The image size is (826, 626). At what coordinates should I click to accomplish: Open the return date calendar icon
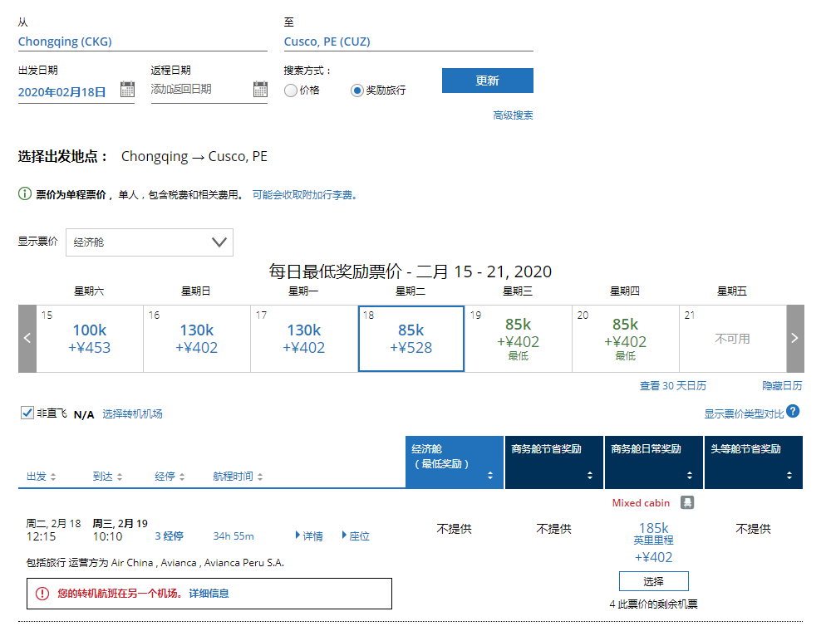pyautogui.click(x=260, y=90)
